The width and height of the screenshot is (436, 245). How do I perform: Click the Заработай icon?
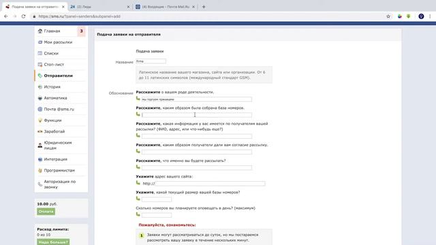40,131
